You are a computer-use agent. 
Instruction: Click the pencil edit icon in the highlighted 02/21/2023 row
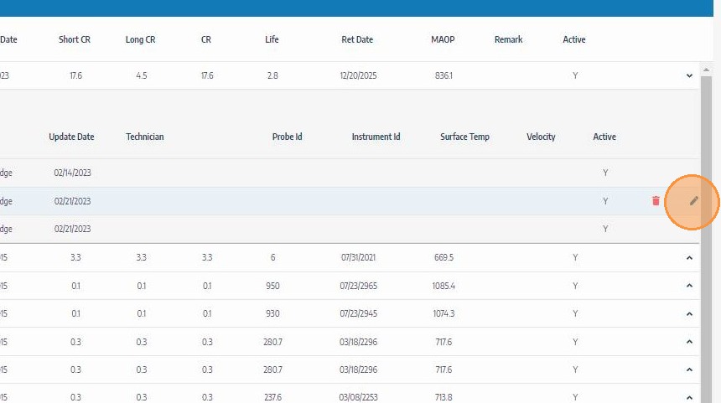pos(693,201)
